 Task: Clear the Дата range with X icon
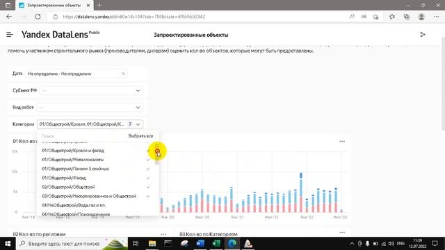[x=123, y=74]
